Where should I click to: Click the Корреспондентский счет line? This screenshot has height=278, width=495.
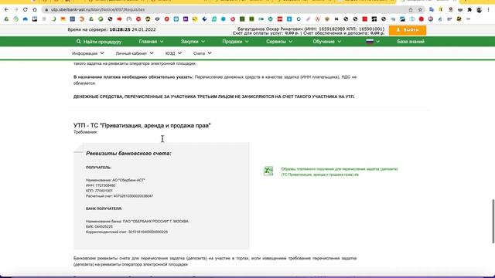[x=127, y=232]
